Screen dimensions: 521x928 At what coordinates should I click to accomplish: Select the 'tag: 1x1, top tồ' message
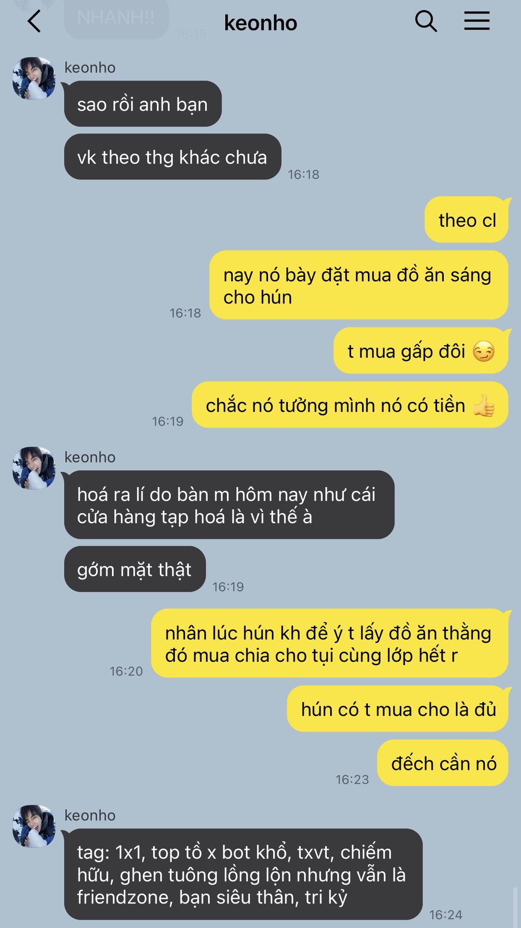(243, 874)
